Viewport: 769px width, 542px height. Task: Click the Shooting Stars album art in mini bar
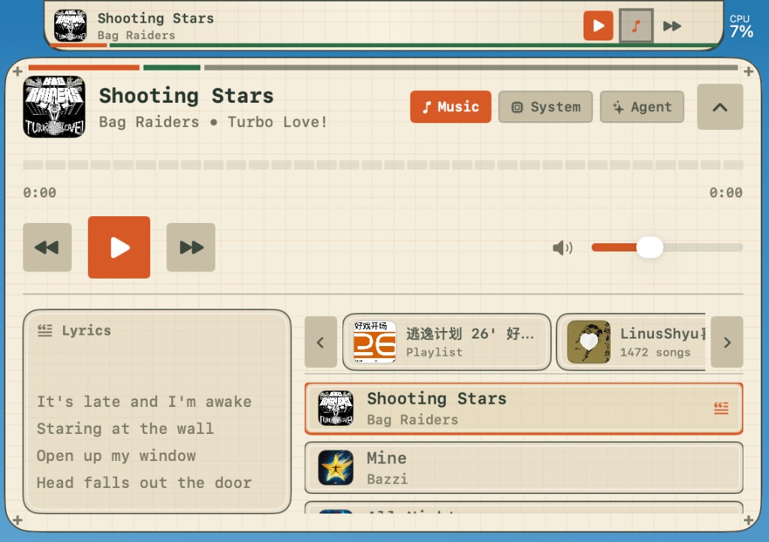(x=70, y=26)
